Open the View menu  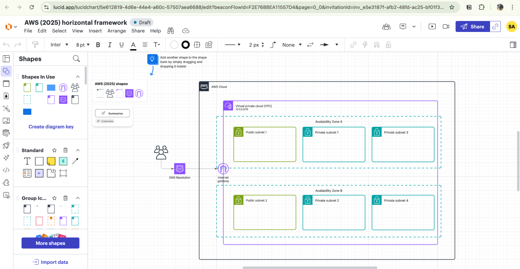(78, 31)
